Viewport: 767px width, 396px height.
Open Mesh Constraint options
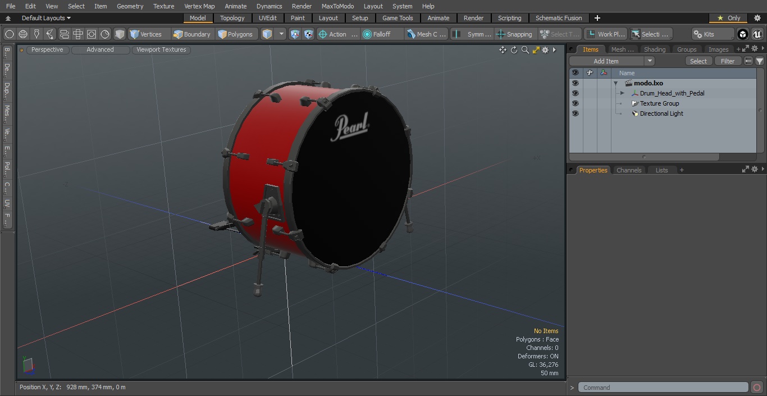pos(427,34)
